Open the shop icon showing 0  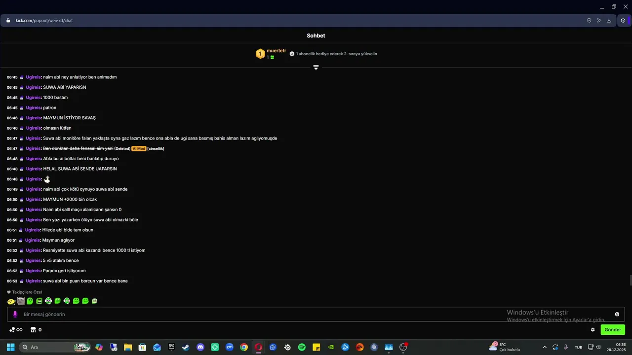click(x=36, y=330)
